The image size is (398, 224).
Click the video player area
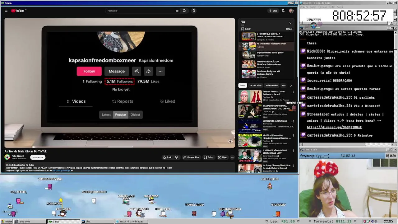pos(120,83)
